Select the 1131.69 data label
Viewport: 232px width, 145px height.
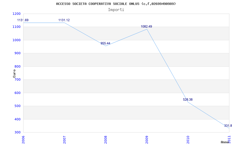(x=23, y=20)
